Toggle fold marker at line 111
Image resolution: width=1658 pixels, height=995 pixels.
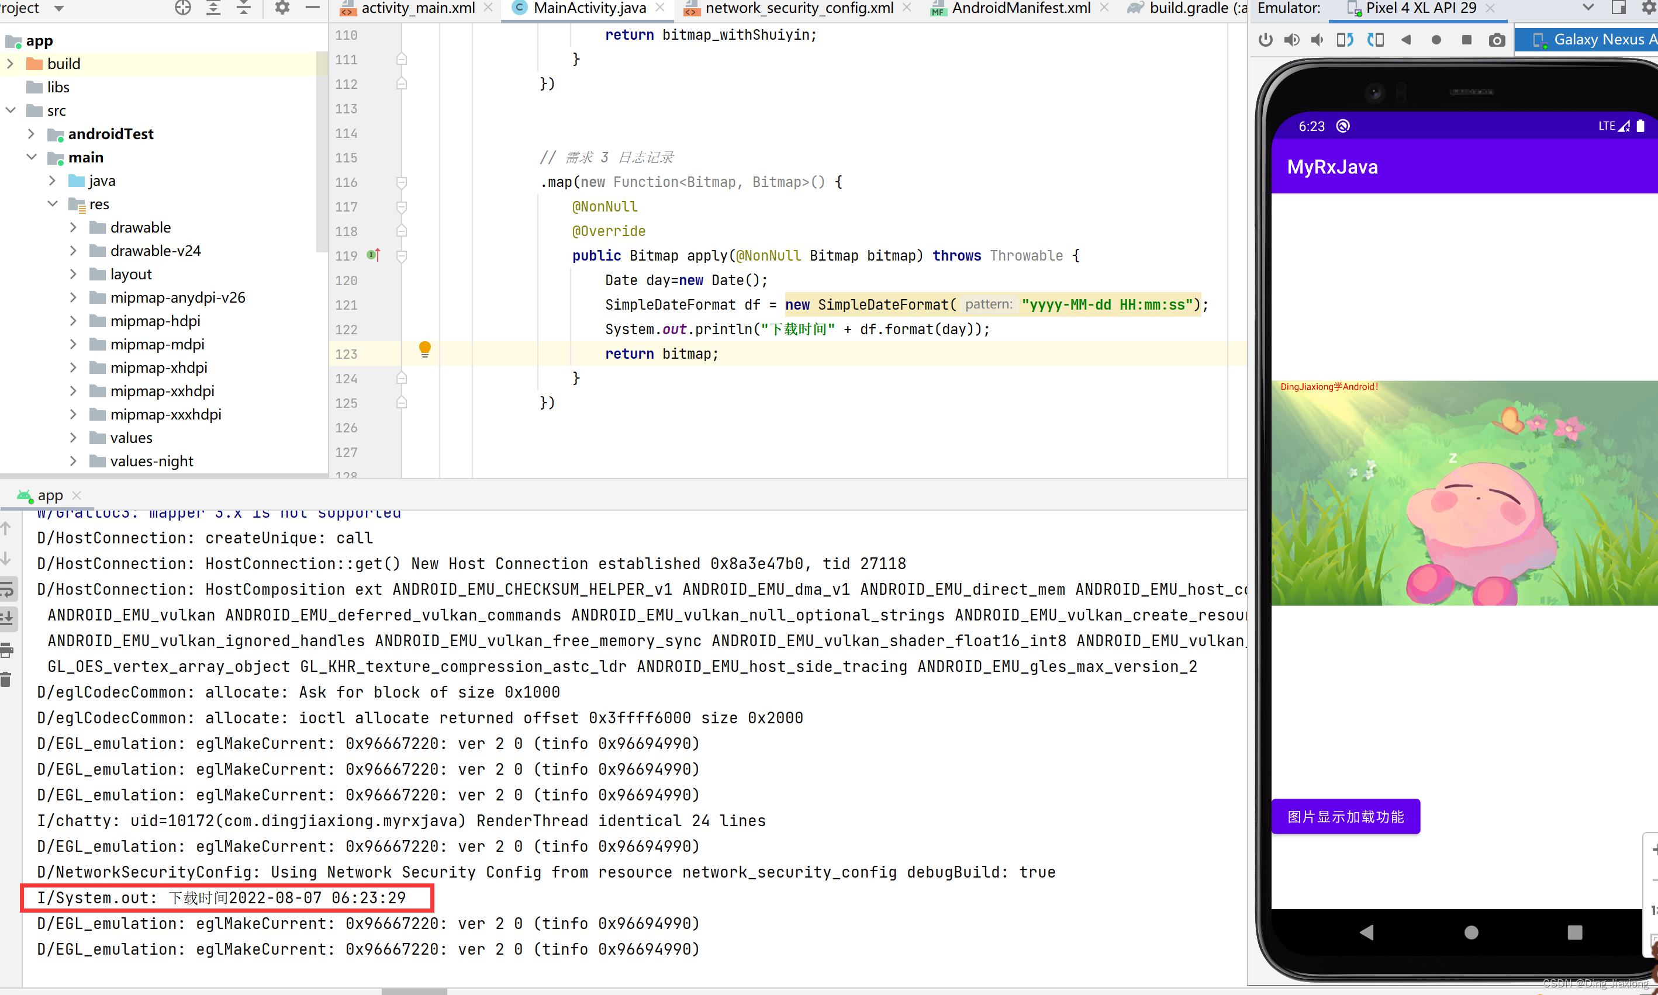pos(402,59)
